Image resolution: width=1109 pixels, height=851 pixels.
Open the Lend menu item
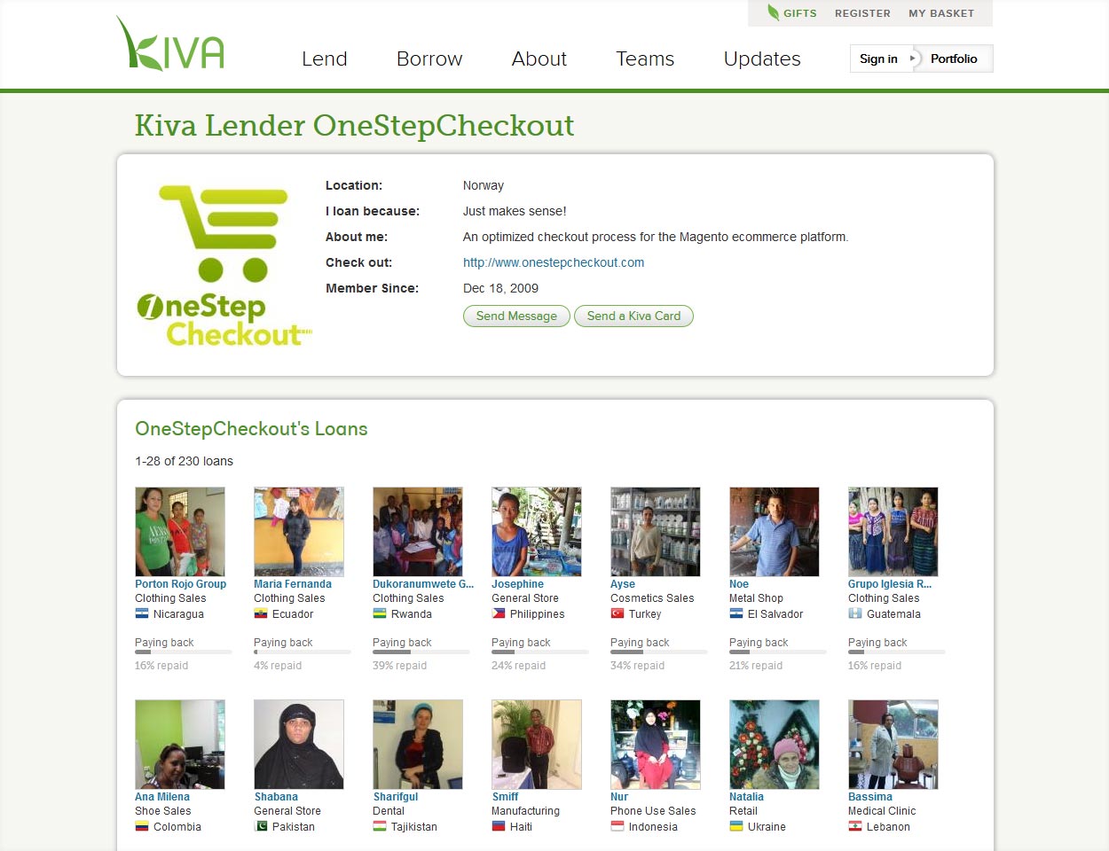click(325, 59)
